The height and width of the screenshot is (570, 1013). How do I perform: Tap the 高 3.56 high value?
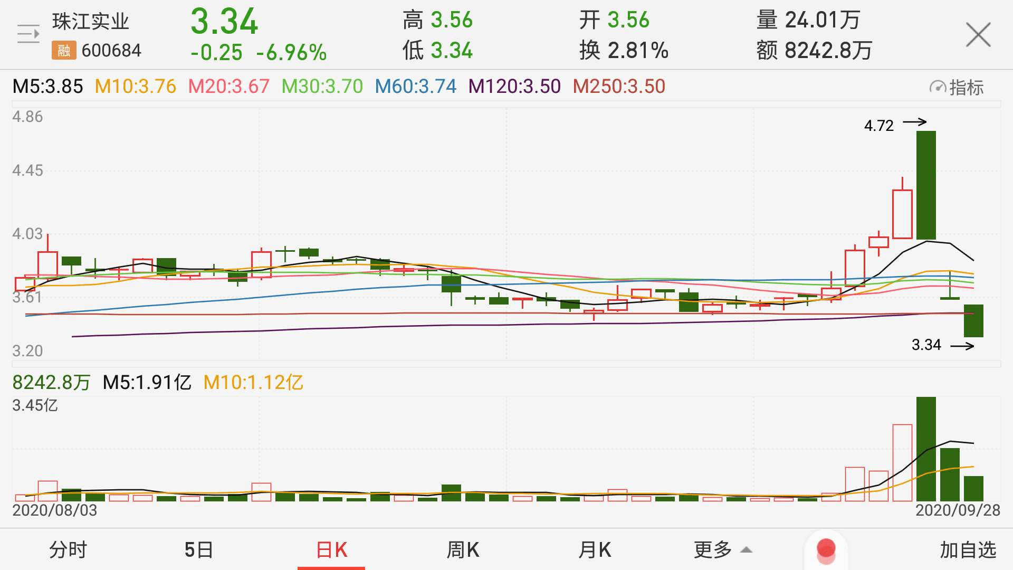pyautogui.click(x=437, y=20)
